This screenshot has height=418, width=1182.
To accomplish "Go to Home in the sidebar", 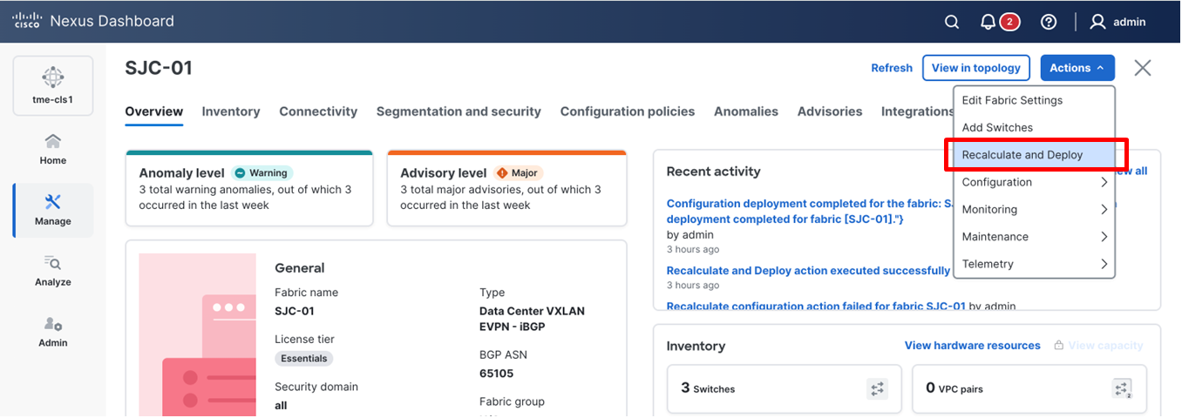I will point(53,149).
